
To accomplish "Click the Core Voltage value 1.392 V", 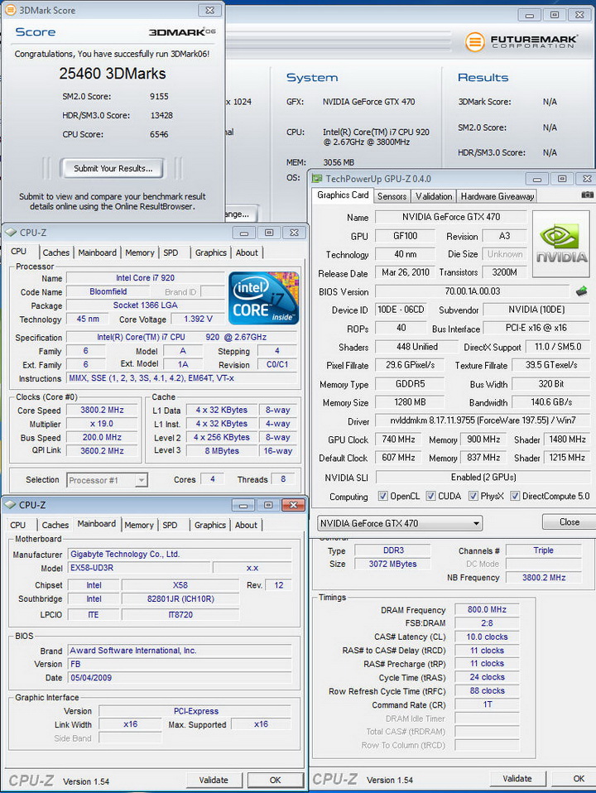I will [198, 320].
